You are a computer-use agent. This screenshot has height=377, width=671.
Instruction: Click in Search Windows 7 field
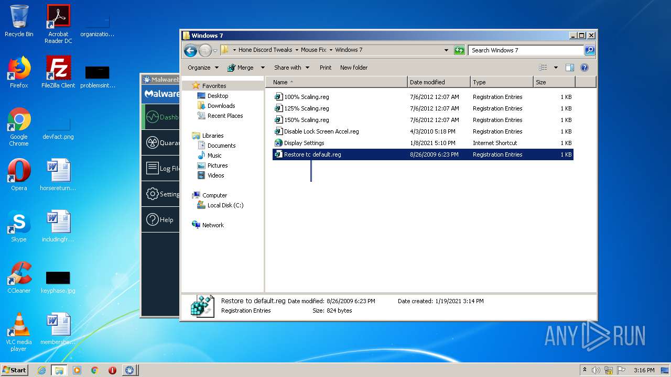point(526,50)
